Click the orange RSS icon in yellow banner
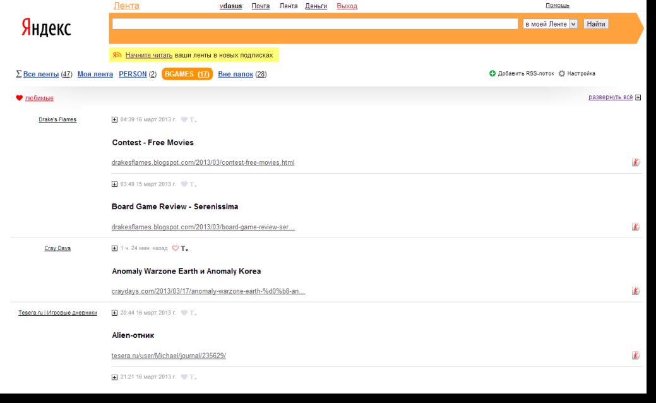The image size is (656, 403). pyautogui.click(x=117, y=55)
